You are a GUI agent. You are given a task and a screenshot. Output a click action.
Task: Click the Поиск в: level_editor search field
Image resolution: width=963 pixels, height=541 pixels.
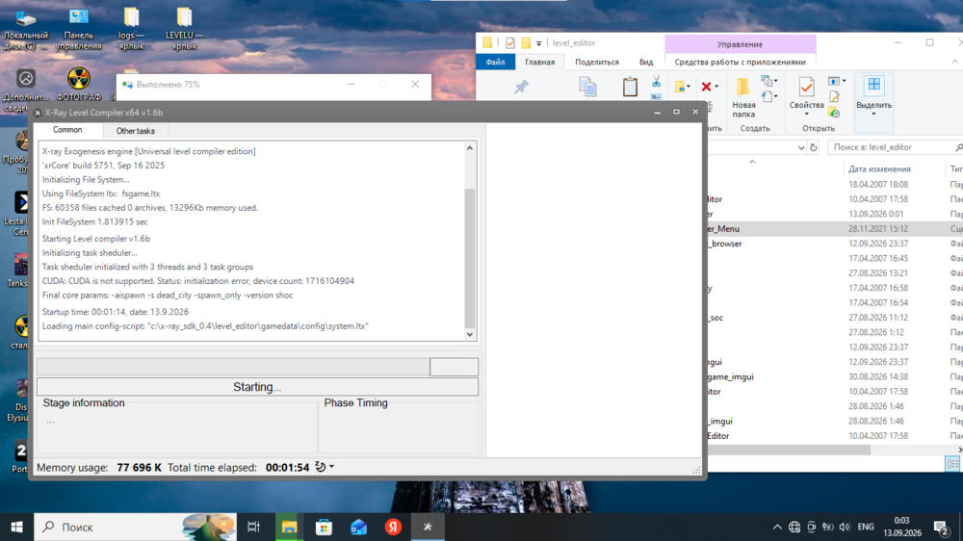pos(894,147)
